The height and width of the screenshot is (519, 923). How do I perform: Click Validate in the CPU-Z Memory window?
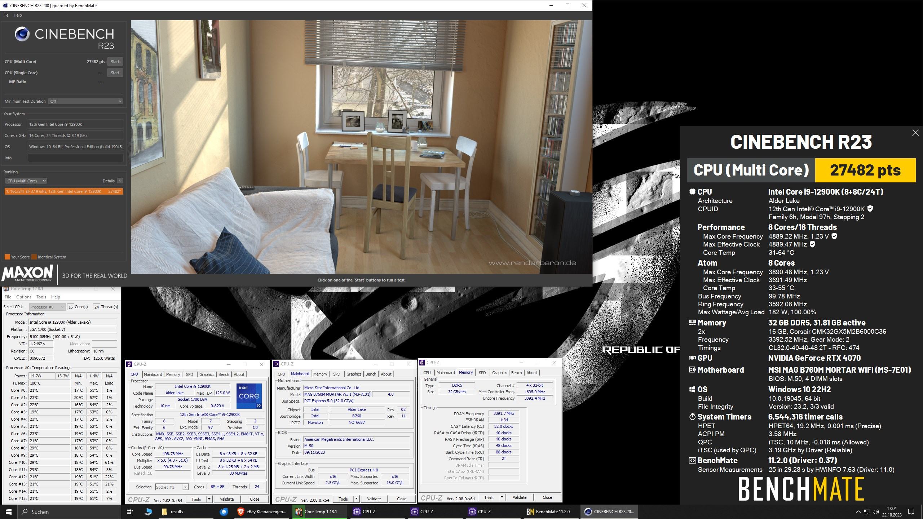click(x=519, y=497)
